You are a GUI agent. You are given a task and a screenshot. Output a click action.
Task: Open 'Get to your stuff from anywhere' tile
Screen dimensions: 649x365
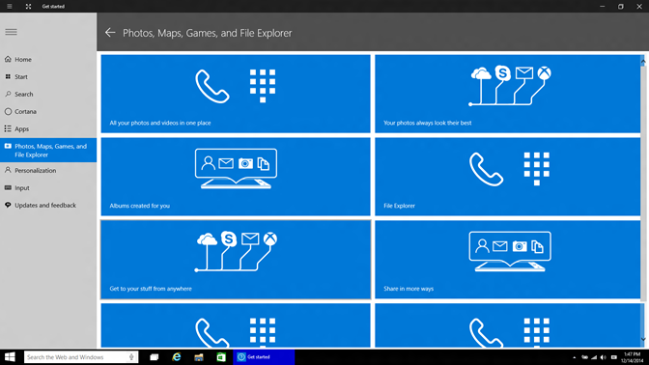pyautogui.click(x=236, y=260)
